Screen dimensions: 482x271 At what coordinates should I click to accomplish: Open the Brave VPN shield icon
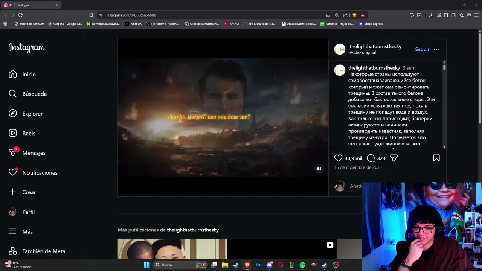(x=469, y=15)
